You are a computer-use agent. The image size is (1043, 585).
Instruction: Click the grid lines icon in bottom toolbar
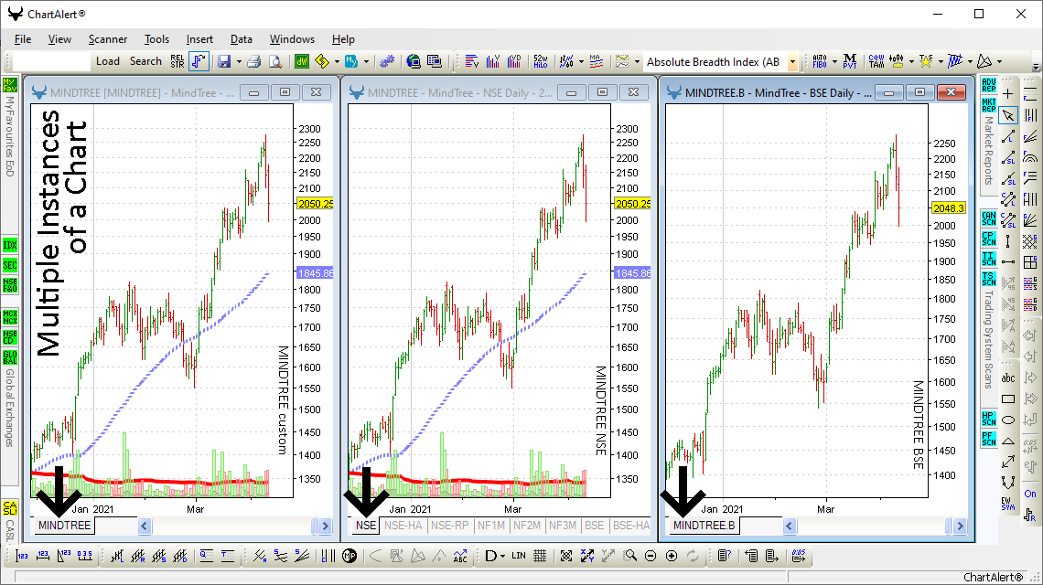540,556
